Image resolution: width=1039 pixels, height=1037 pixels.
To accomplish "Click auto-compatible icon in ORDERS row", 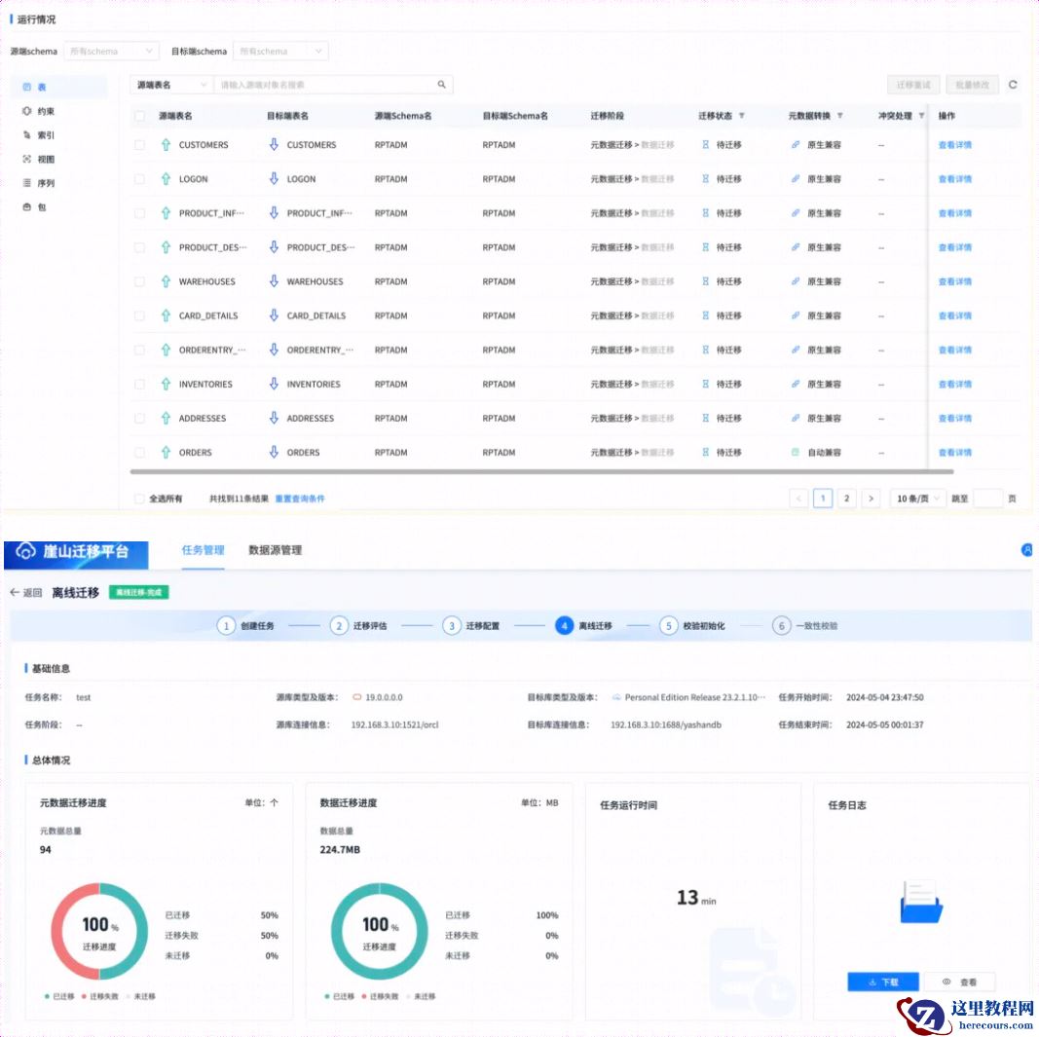I will [796, 452].
